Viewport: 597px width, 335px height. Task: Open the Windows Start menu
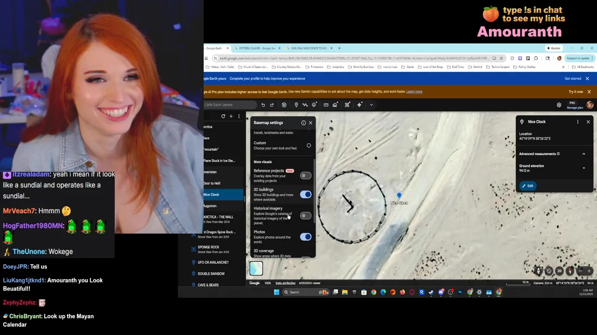[277, 292]
